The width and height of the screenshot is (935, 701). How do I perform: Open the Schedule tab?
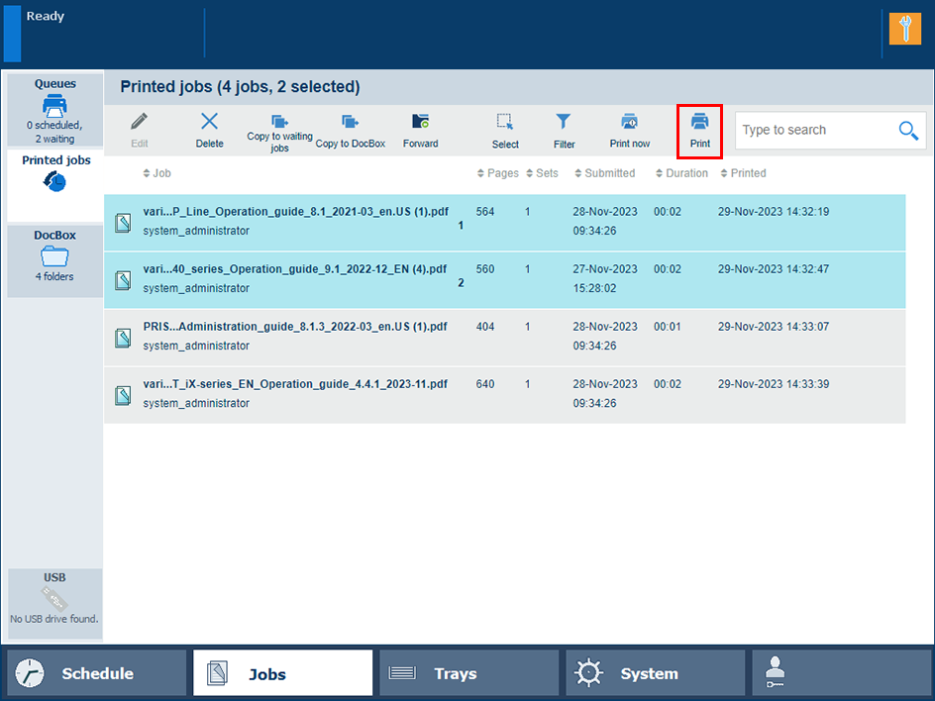pos(96,673)
